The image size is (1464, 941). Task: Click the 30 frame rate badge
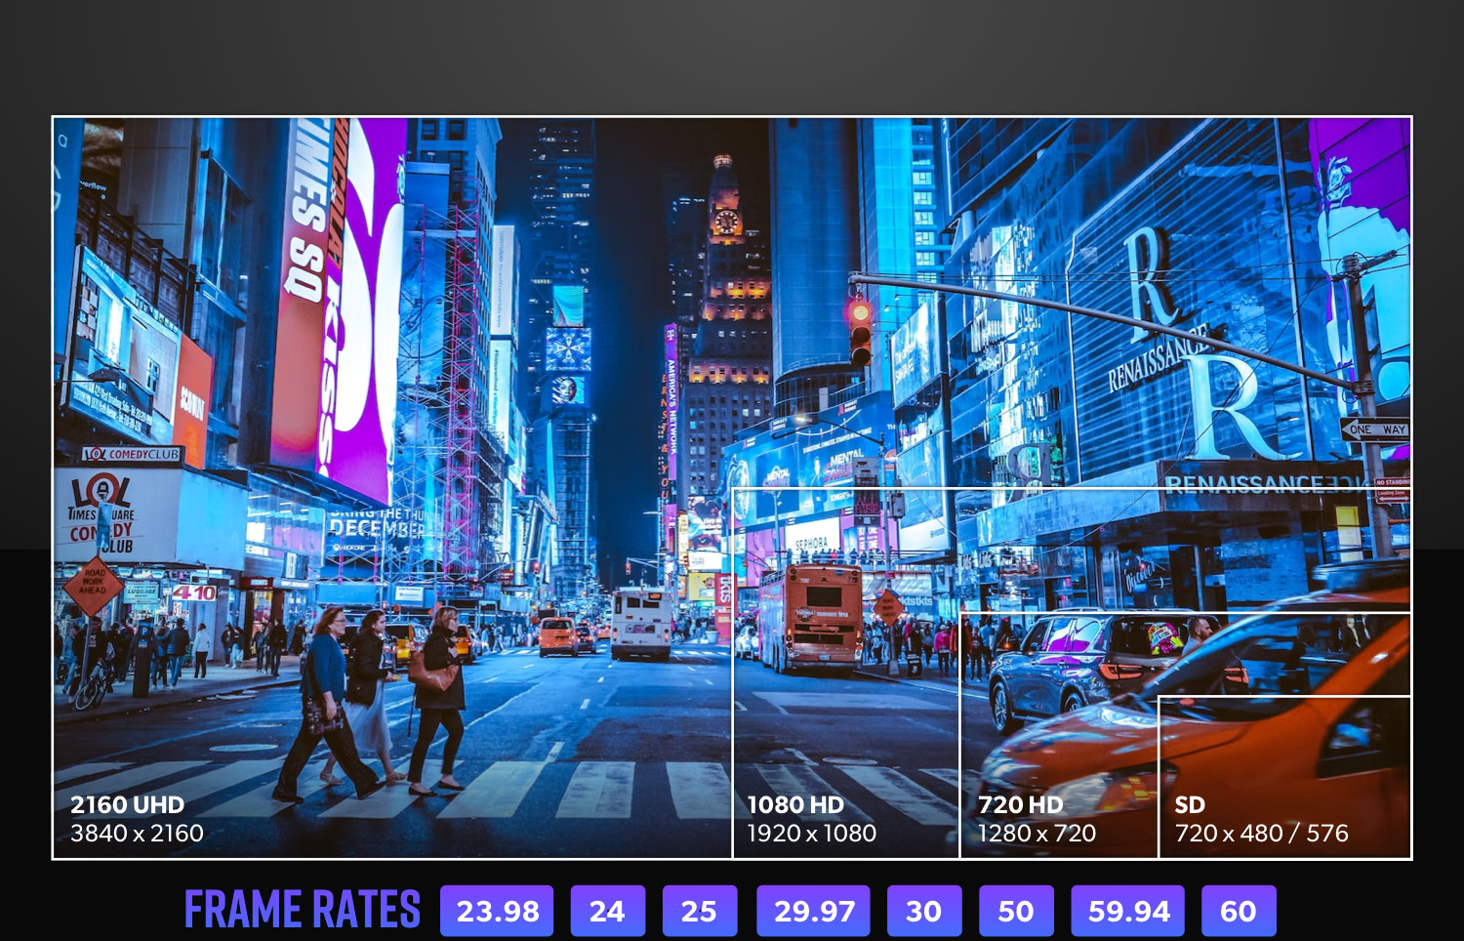pos(923,911)
